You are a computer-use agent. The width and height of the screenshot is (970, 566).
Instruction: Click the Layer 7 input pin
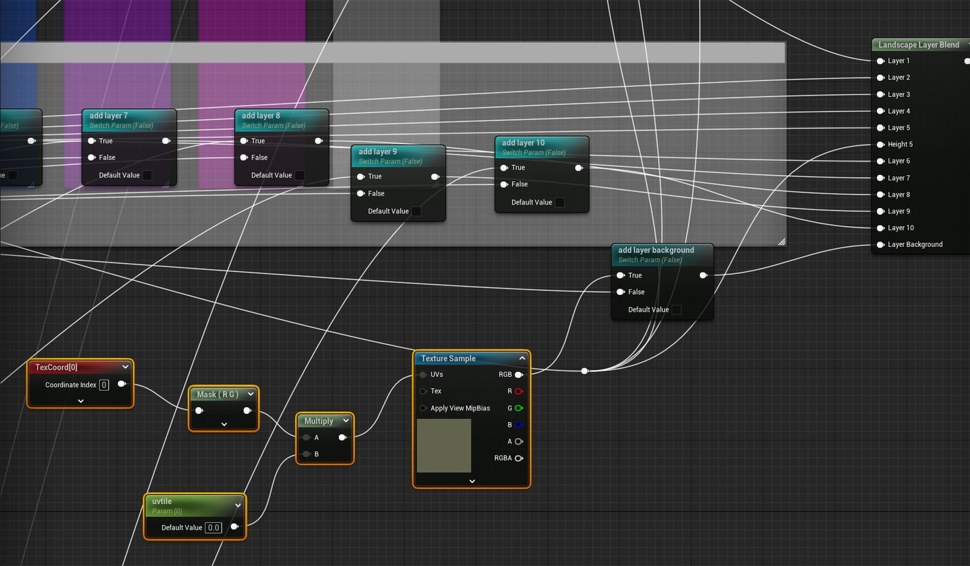point(880,178)
